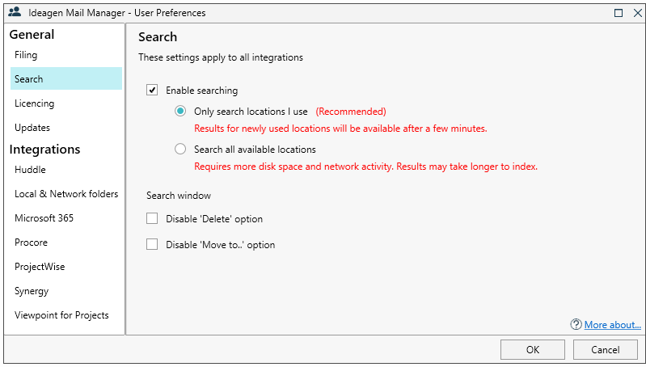Confirm preferences with the OK button
The width and height of the screenshot is (646, 367).
click(532, 350)
